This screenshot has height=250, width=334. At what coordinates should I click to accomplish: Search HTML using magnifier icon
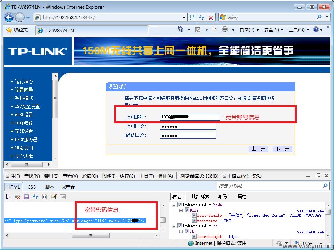[x=325, y=186]
